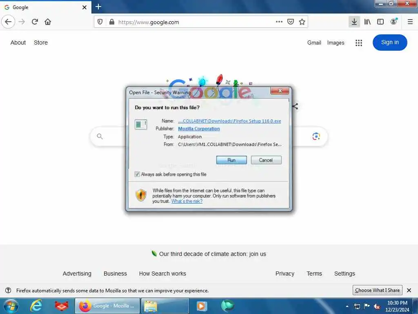Viewport: 418px width, 314px height.
Task: Dismiss the Firefox data notification bar
Action: 409,290
